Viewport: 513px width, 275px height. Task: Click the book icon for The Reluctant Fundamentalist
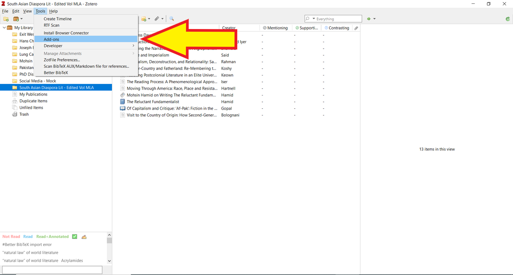pyautogui.click(x=123, y=102)
